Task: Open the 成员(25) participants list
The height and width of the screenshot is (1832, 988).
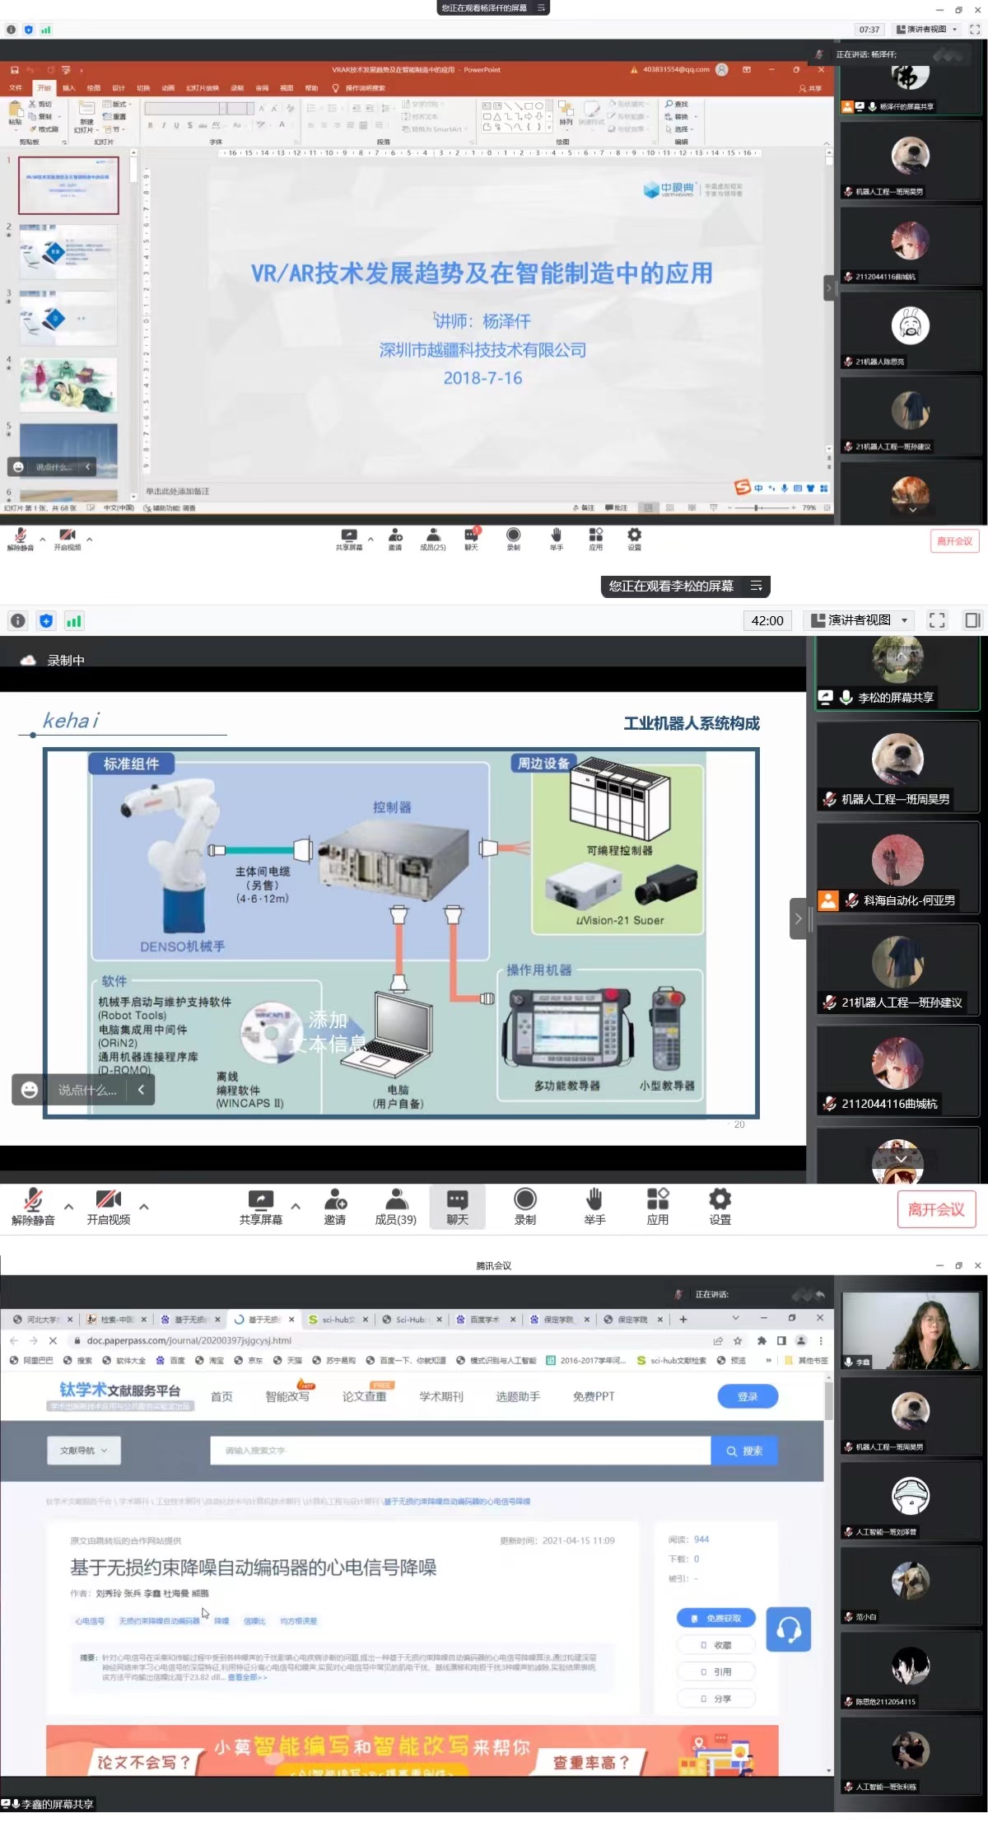Action: click(x=433, y=539)
